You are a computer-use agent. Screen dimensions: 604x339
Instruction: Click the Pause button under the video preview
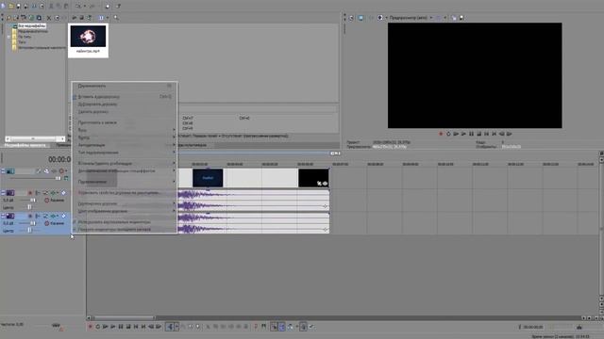(x=471, y=134)
